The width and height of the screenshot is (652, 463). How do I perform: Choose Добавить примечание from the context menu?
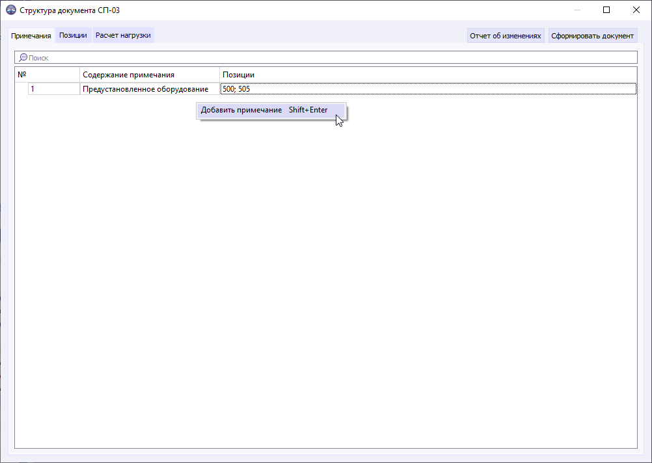tap(241, 110)
